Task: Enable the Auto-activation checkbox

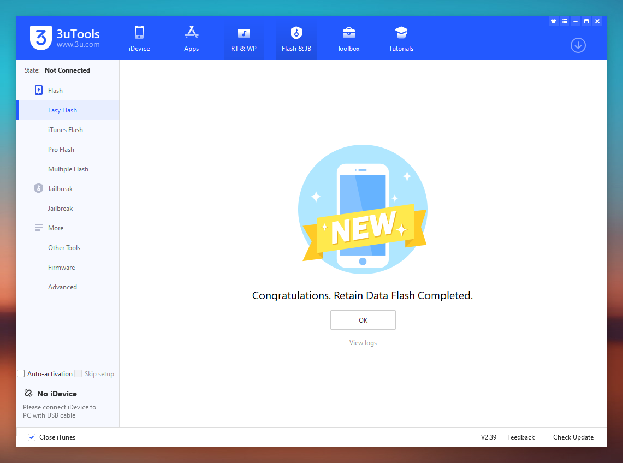Action: (21, 374)
